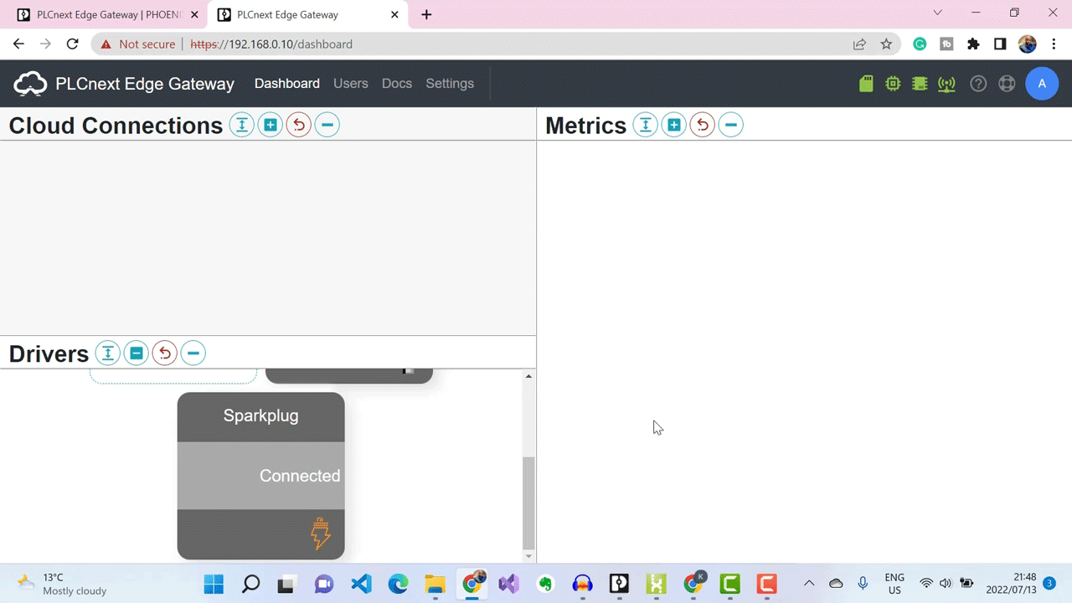Click the lifebuoy support icon

pos(1007,84)
